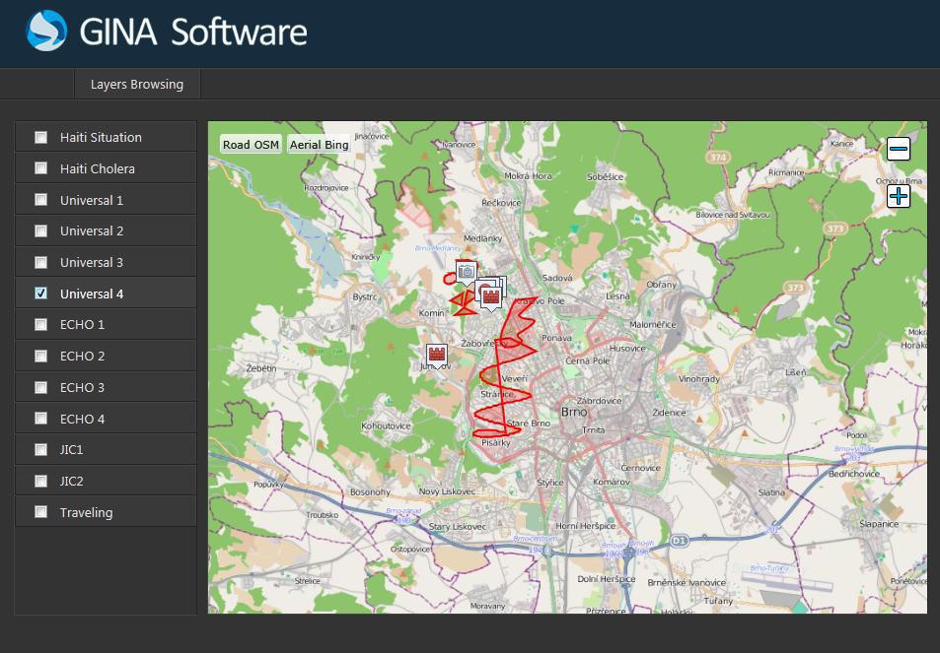
Task: Tick the ECHO 2 checkbox
Action: tap(40, 357)
